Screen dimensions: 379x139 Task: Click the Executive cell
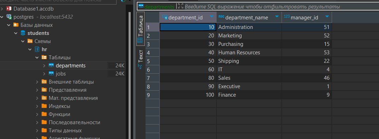249,86
